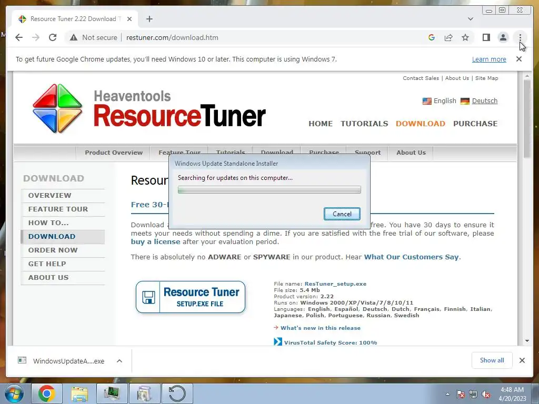Screen dimensions: 539x404
Task: Select OVERVIEW in the sidebar
Action: (x=63, y=196)
